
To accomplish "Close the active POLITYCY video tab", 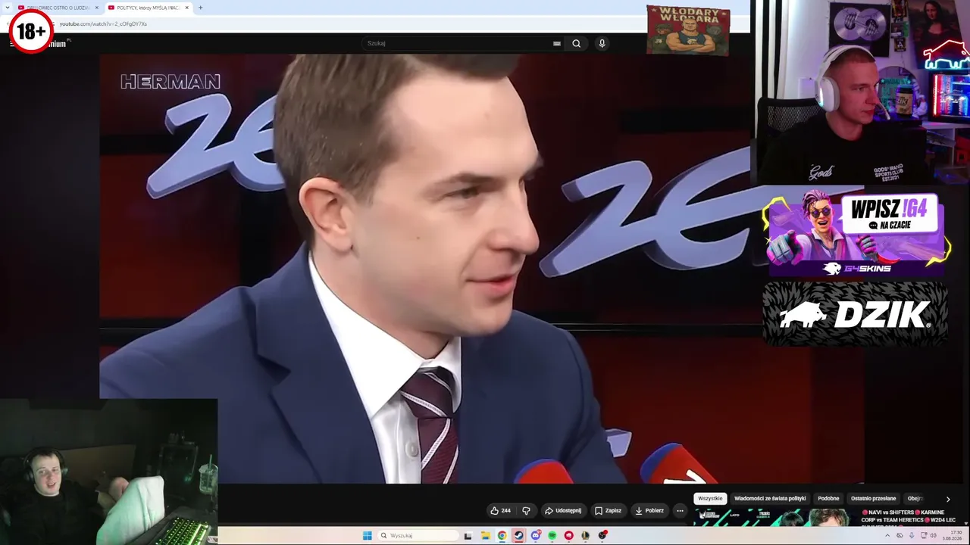I will click(186, 8).
